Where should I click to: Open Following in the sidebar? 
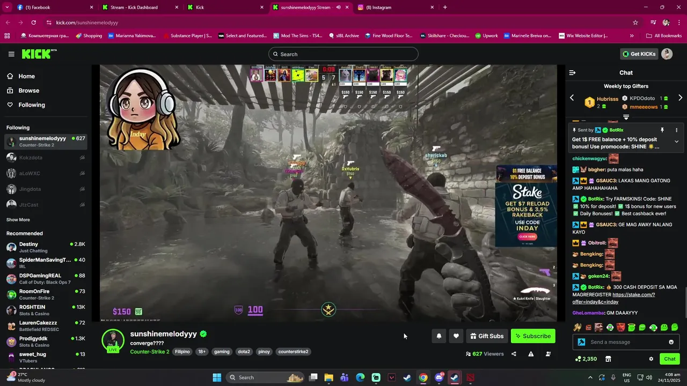pyautogui.click(x=32, y=105)
